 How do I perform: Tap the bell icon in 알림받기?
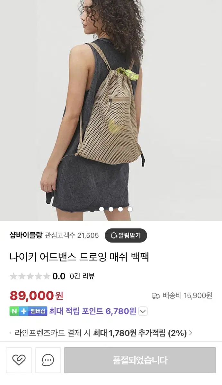(x=114, y=235)
